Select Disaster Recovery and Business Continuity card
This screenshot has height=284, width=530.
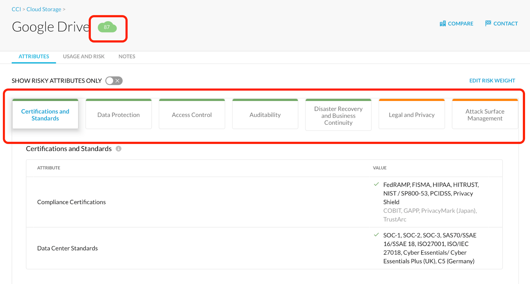(338, 115)
